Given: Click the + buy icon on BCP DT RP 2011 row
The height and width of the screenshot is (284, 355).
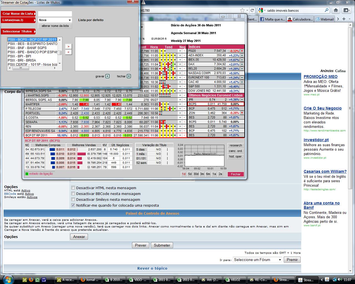Looking at the screenshot, I should [x=180, y=135].
